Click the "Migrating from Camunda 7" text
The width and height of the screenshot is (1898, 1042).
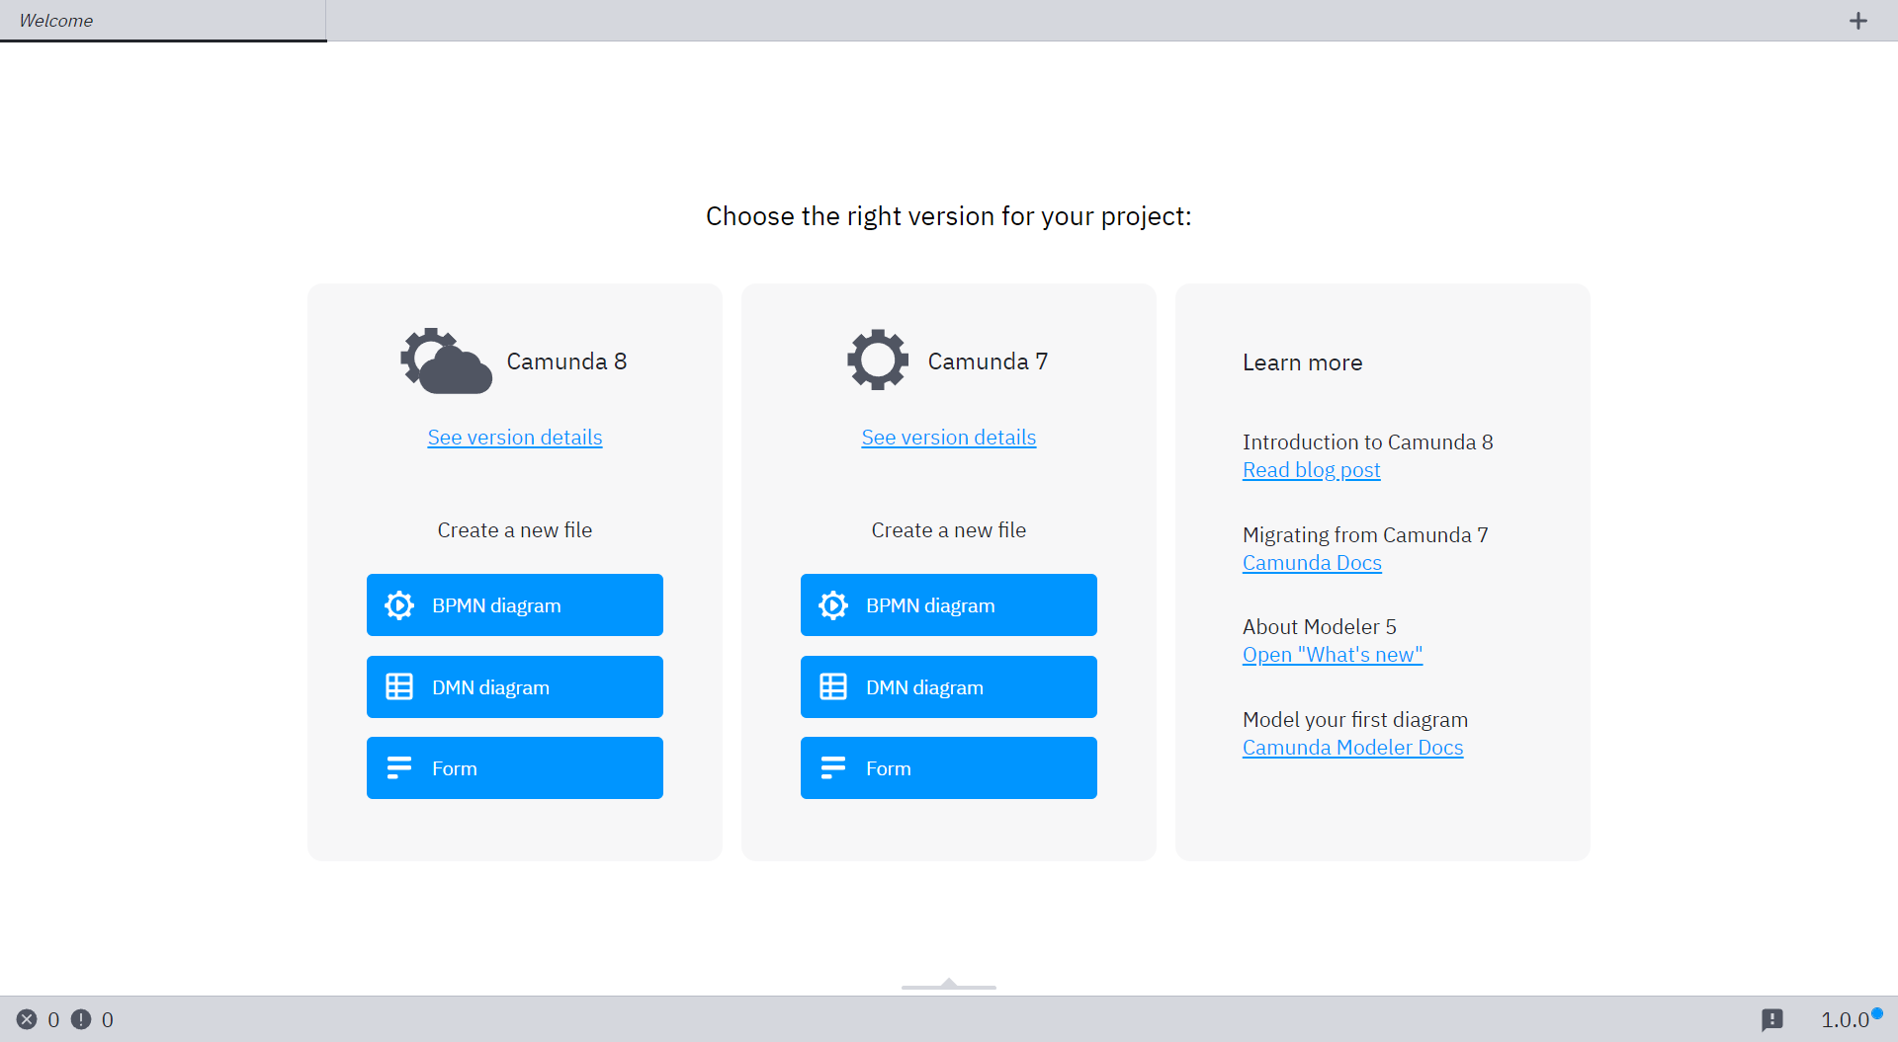coord(1365,535)
